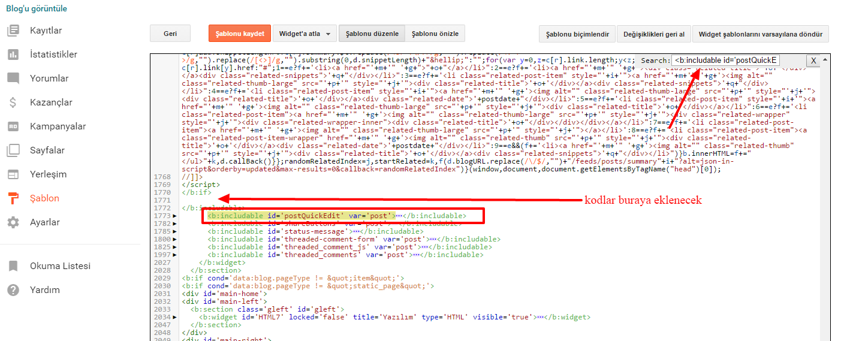This screenshot has height=341, width=847.
Task: Expand fold arrow at line 1773
Action: coord(175,216)
